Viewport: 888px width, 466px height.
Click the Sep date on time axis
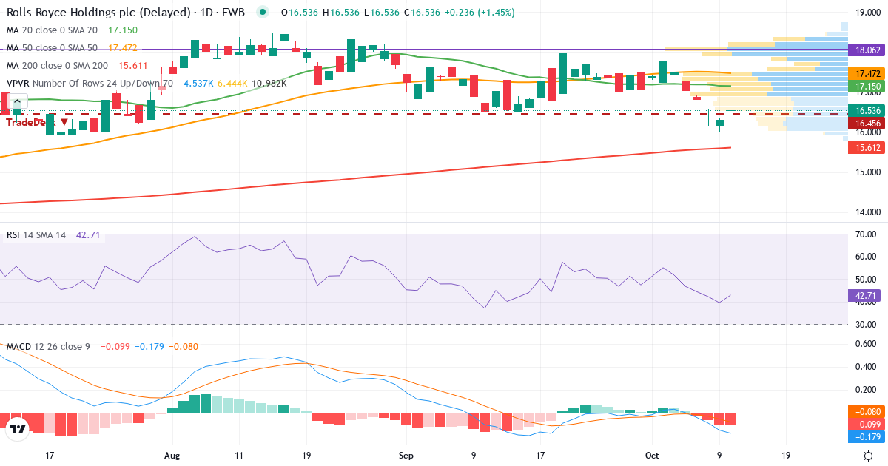pos(405,456)
